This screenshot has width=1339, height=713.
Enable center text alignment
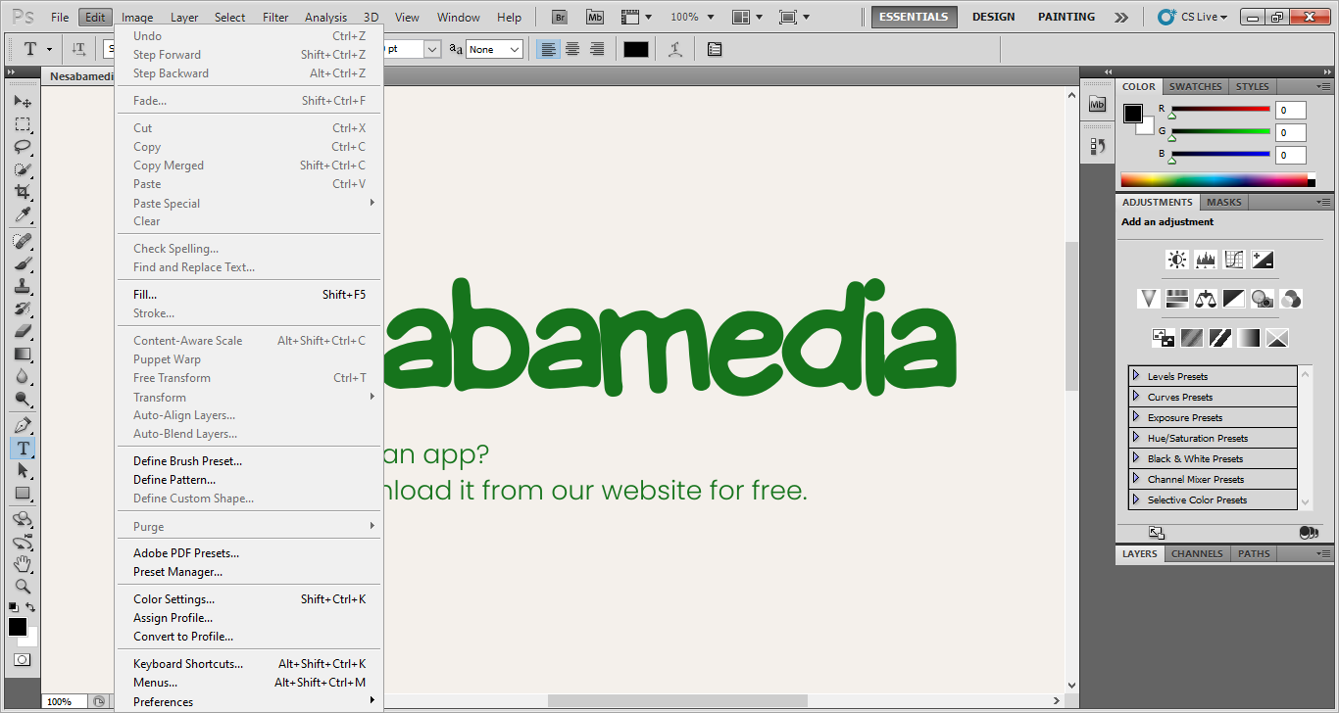pos(572,49)
